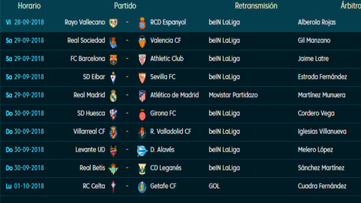Open the Real Sociedad team link
Screen dimensions: 361x203
(86, 41)
